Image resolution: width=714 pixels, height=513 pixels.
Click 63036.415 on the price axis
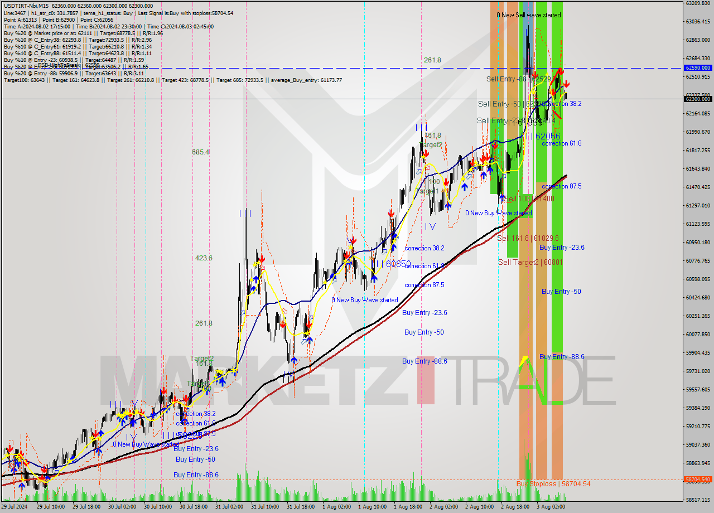tap(698, 22)
